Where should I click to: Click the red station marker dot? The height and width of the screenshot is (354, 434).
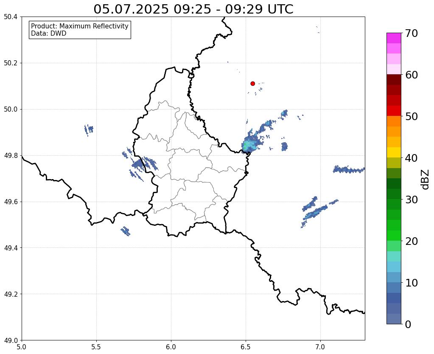tap(252, 83)
